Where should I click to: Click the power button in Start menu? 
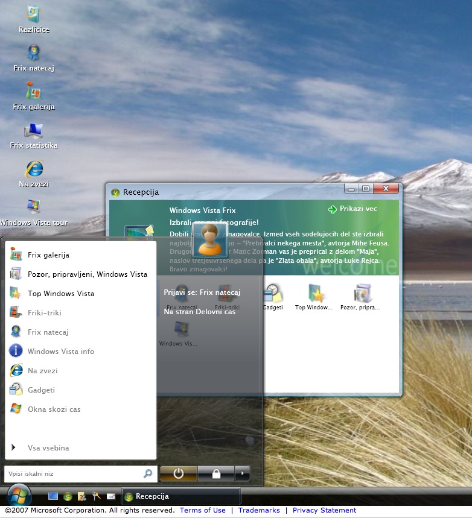(x=178, y=473)
